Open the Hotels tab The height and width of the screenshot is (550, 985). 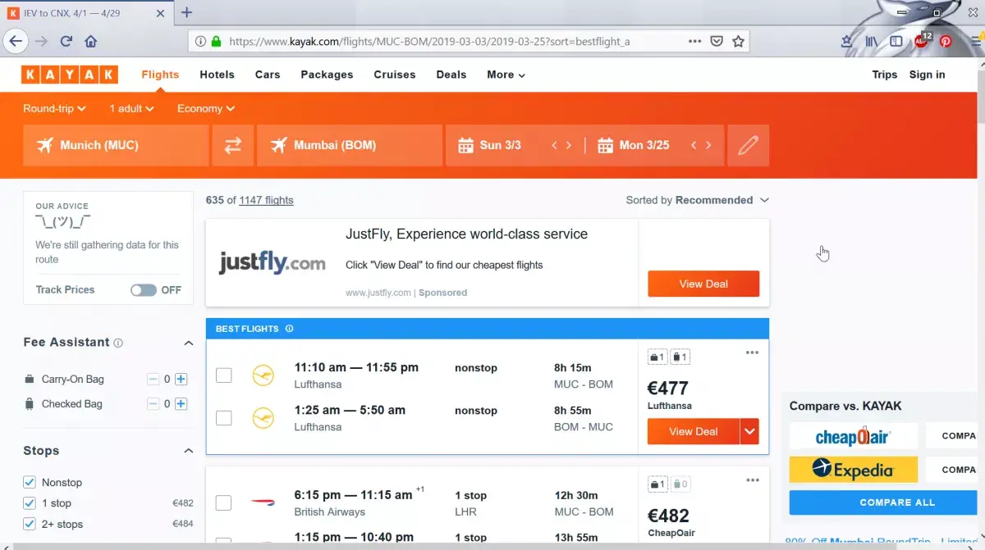[x=217, y=75]
